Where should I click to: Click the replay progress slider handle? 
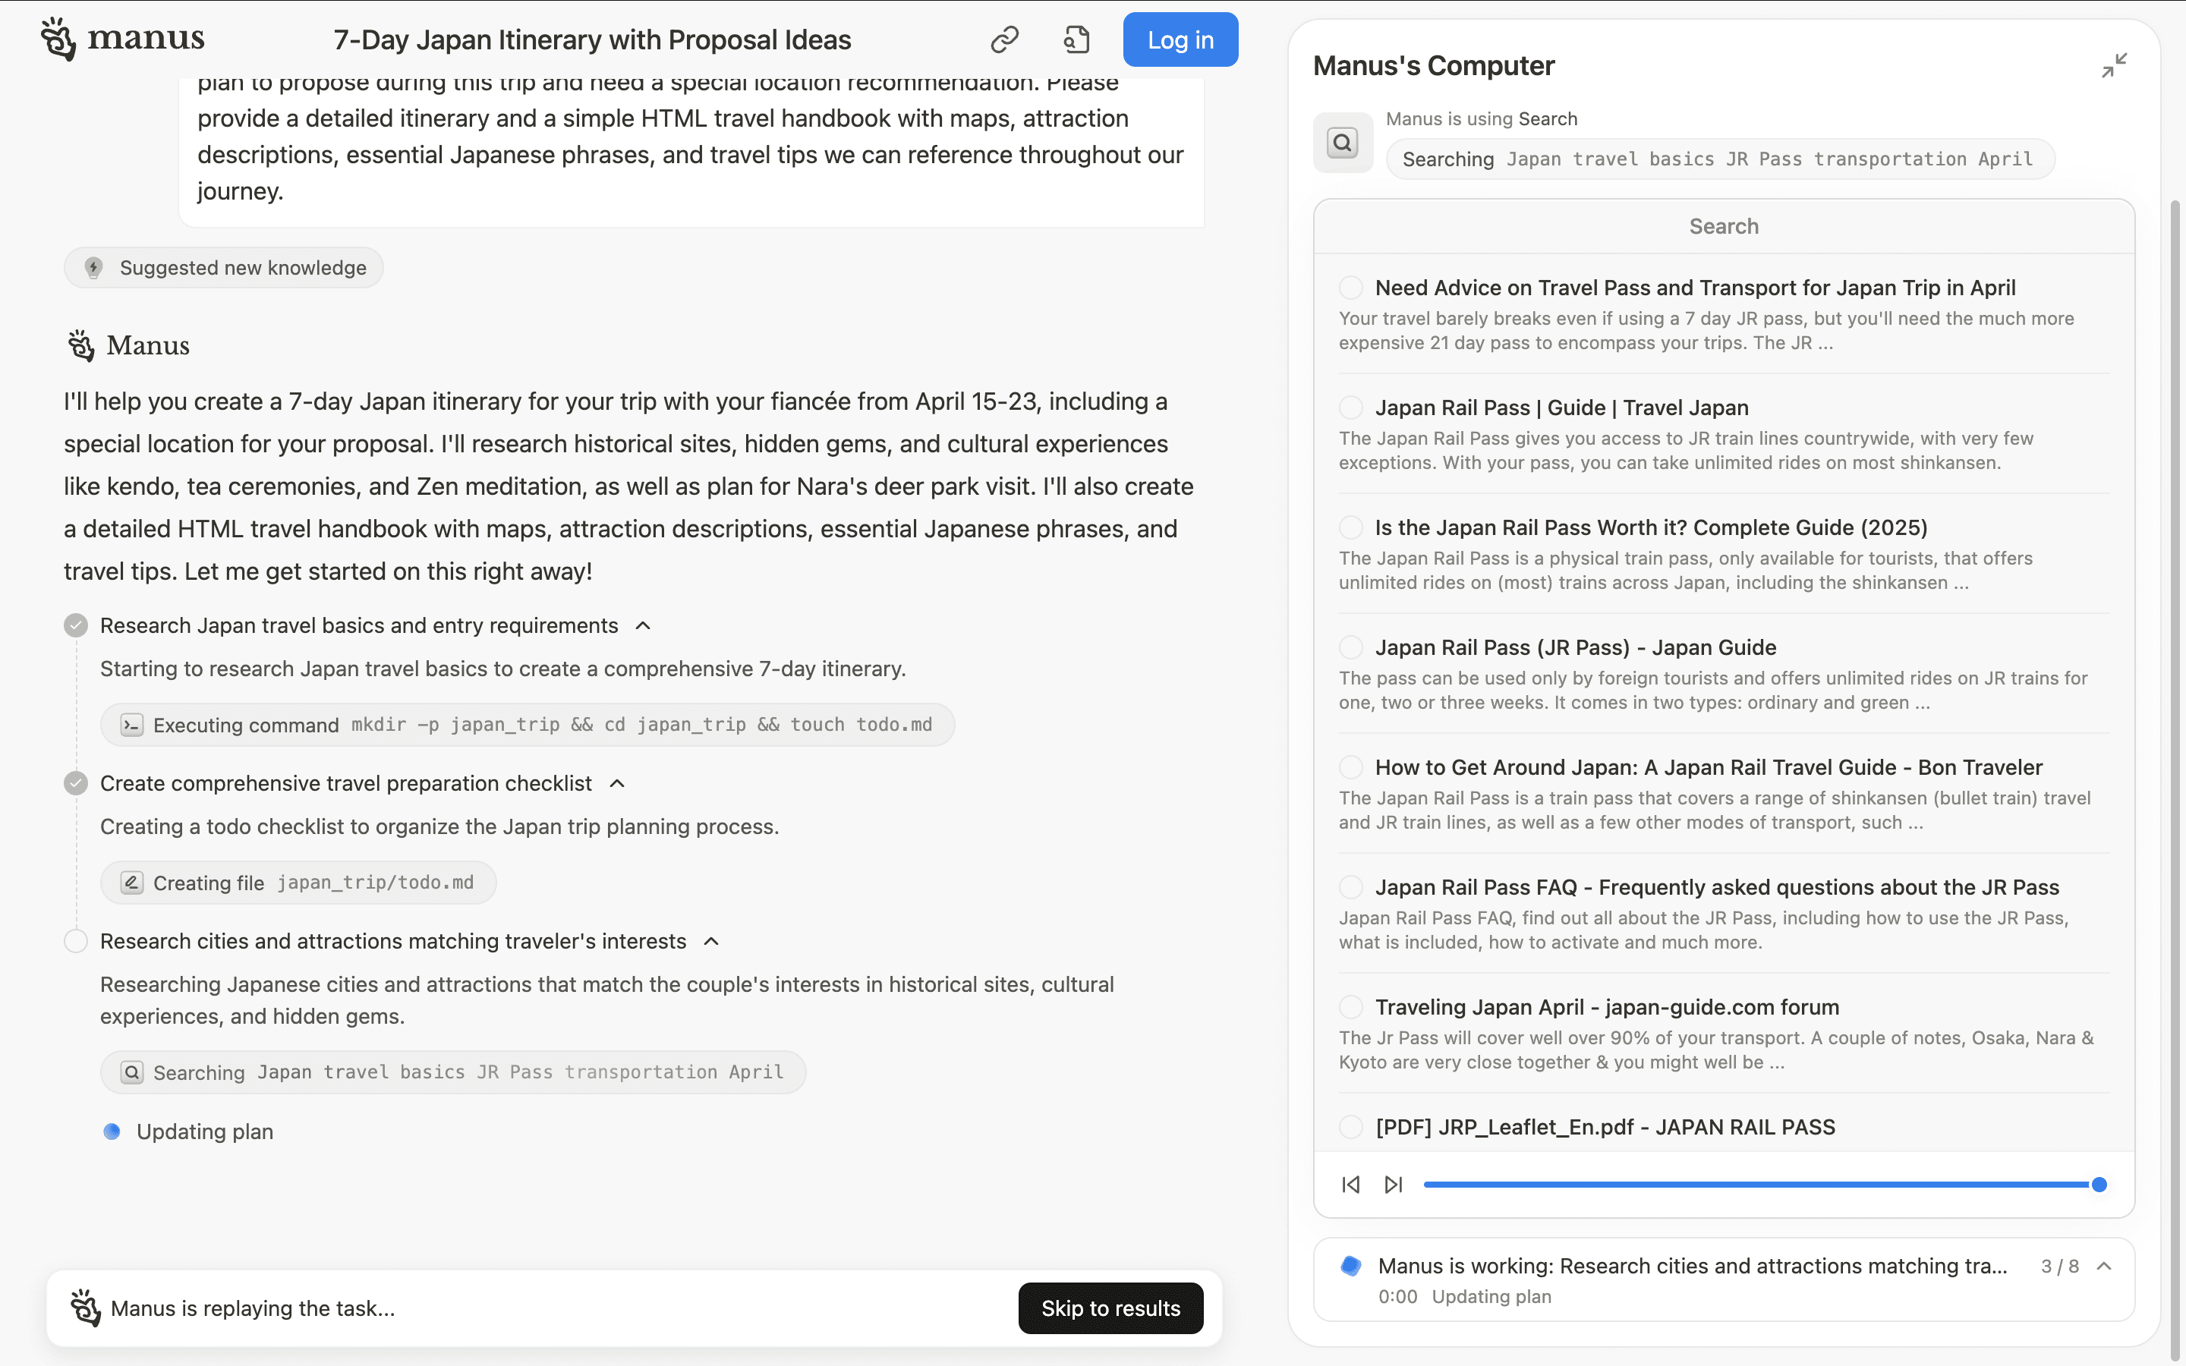[x=2099, y=1185]
